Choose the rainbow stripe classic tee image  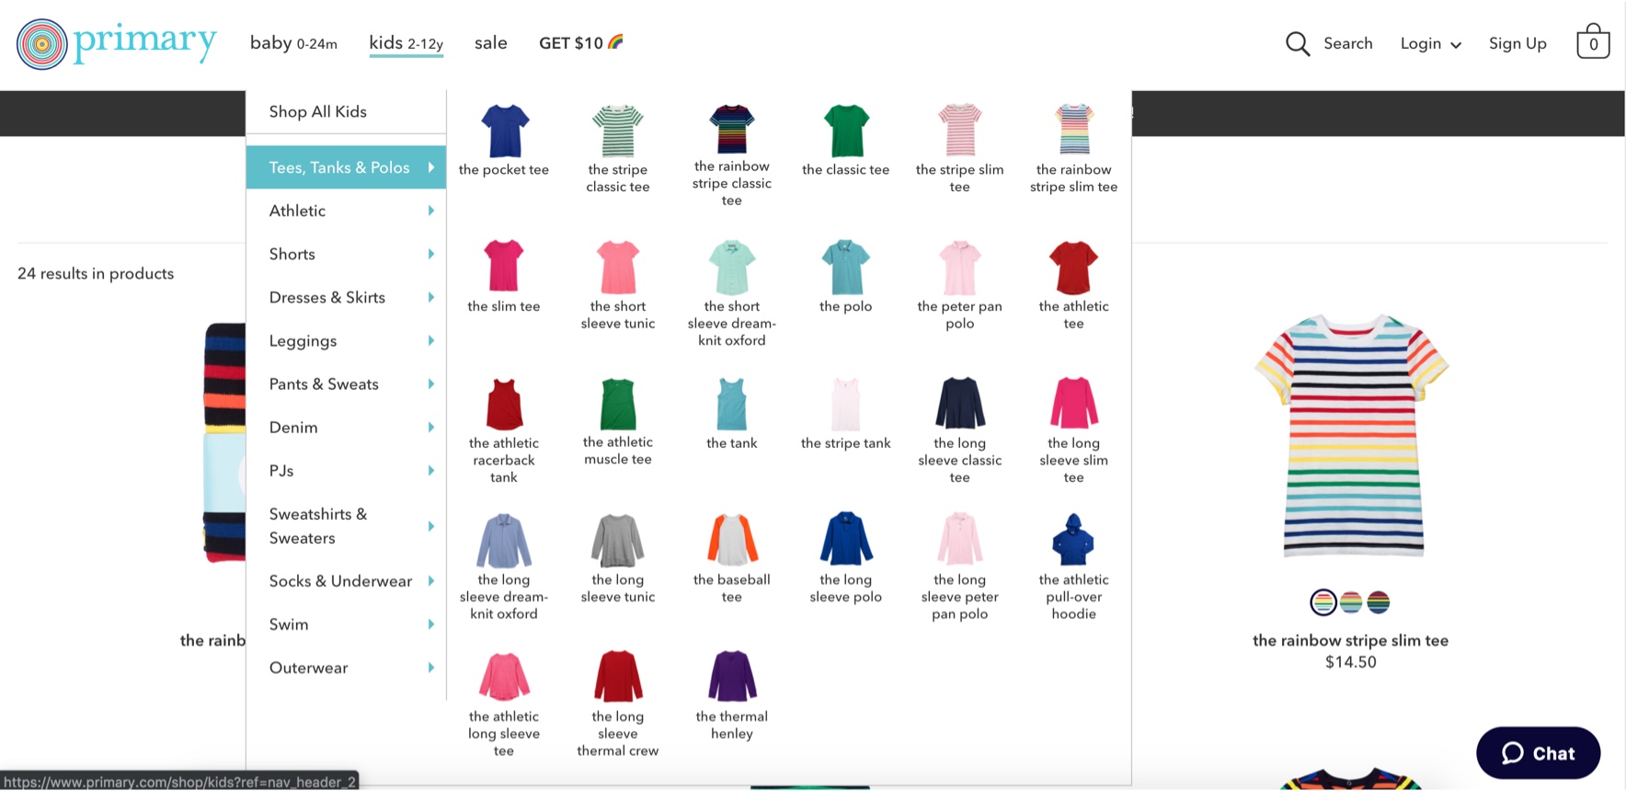point(732,129)
